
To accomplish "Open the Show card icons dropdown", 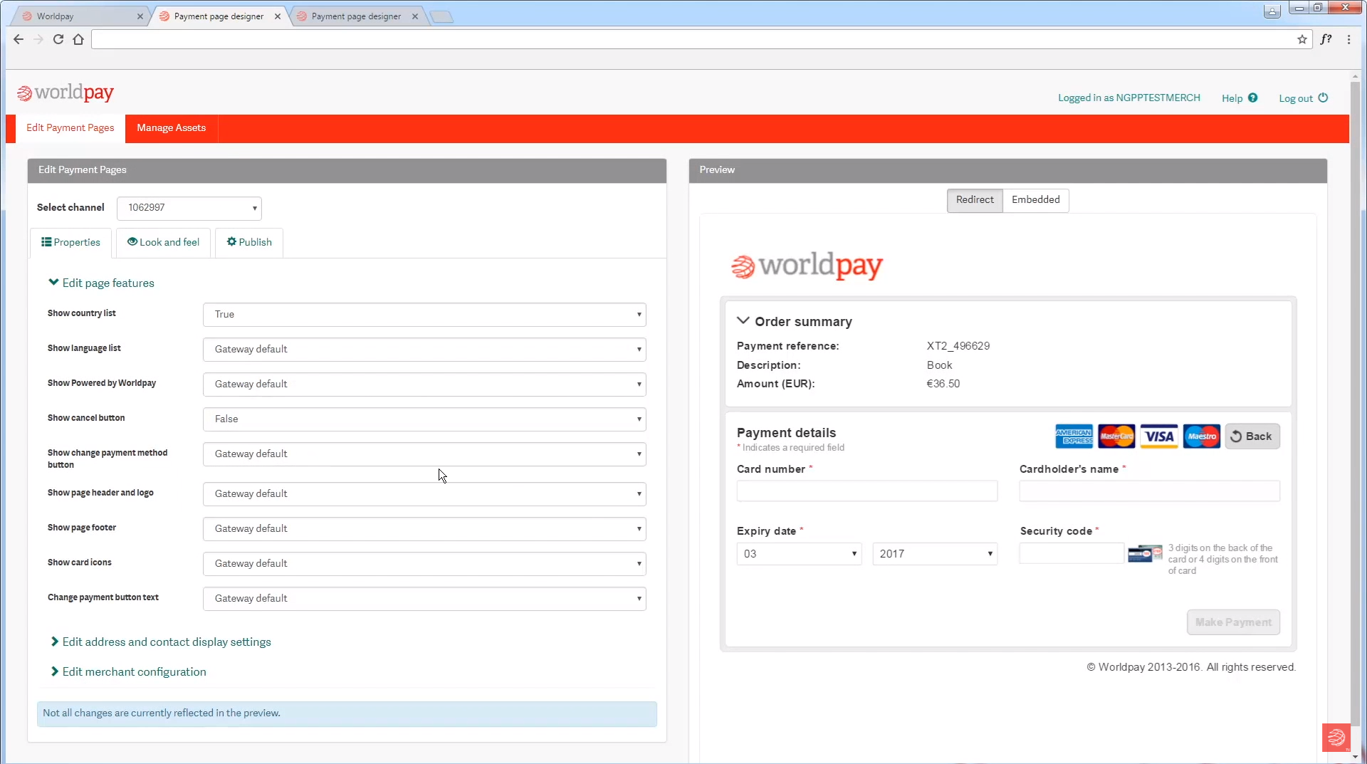I will coord(424,564).
